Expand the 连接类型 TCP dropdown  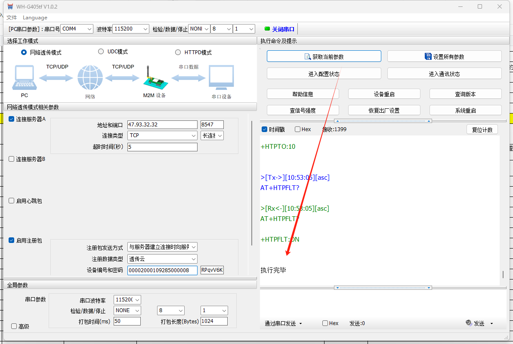pos(163,135)
